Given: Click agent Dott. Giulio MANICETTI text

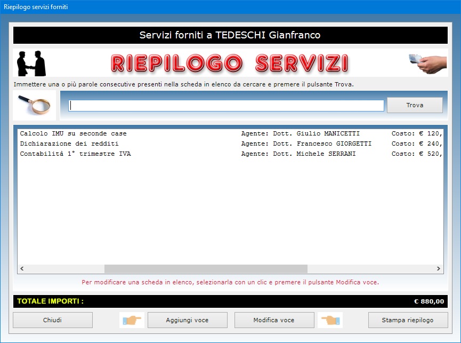Looking at the screenshot, I should (x=301, y=133).
